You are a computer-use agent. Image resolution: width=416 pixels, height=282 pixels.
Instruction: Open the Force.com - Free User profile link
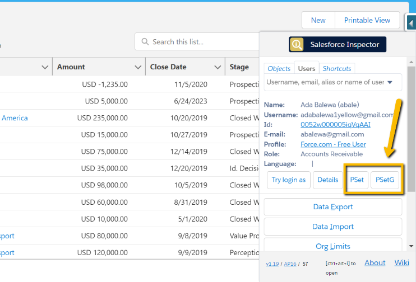[x=333, y=144]
